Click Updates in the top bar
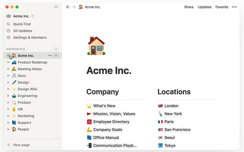Viewport: 244px width, 152px height. pos(205,7)
